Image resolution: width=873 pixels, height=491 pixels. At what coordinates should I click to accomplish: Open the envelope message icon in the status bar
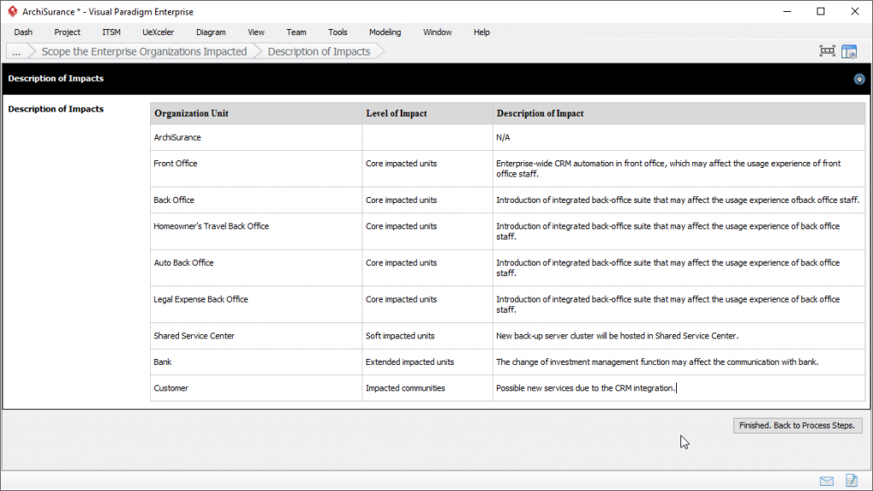click(x=827, y=481)
